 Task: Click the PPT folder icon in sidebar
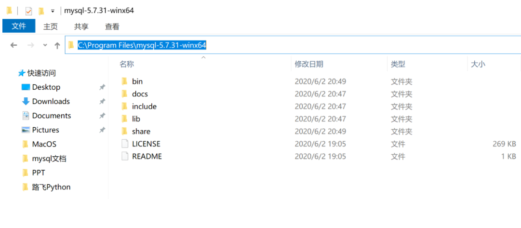(x=25, y=173)
